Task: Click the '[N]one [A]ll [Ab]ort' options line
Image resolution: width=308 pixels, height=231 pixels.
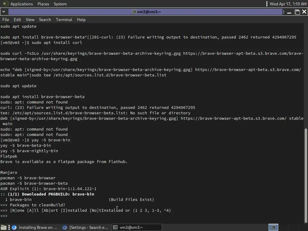Action: pos(86,210)
